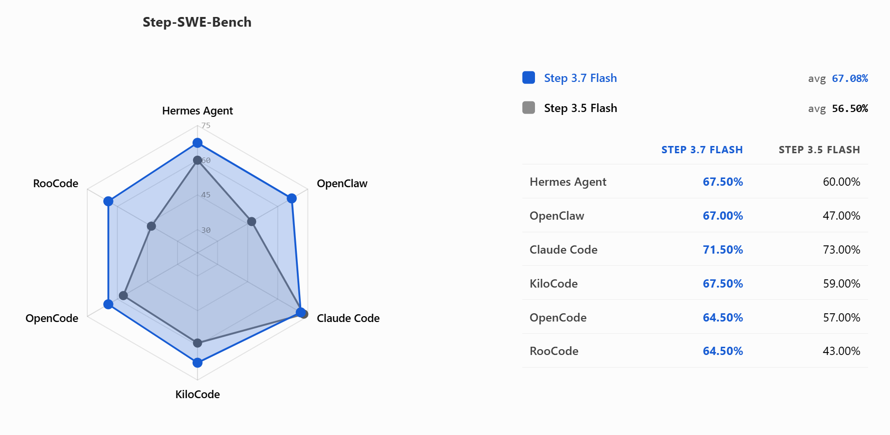Select the Claude Code table row
Viewport: 890px width, 435px height.
tap(695, 249)
